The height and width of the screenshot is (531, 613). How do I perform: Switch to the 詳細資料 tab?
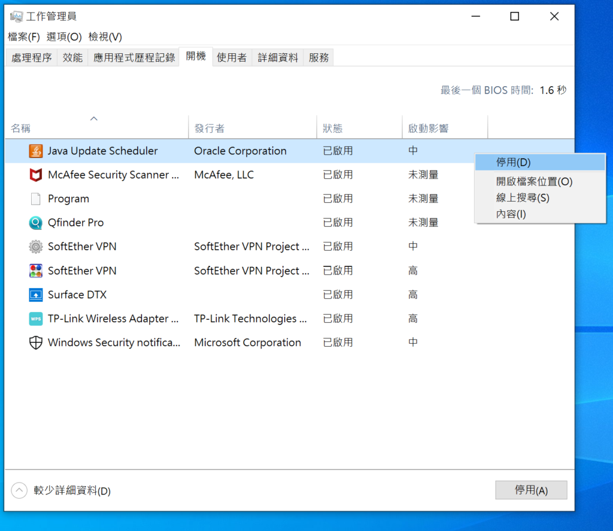[x=278, y=58]
